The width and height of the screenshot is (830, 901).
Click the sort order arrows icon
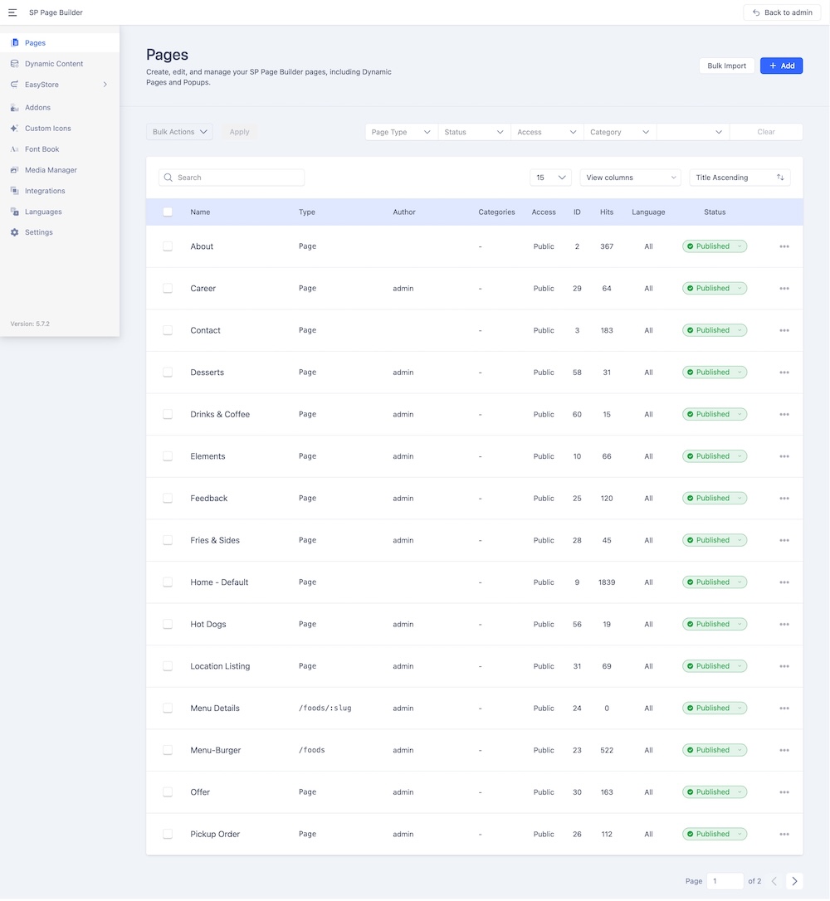tap(780, 178)
